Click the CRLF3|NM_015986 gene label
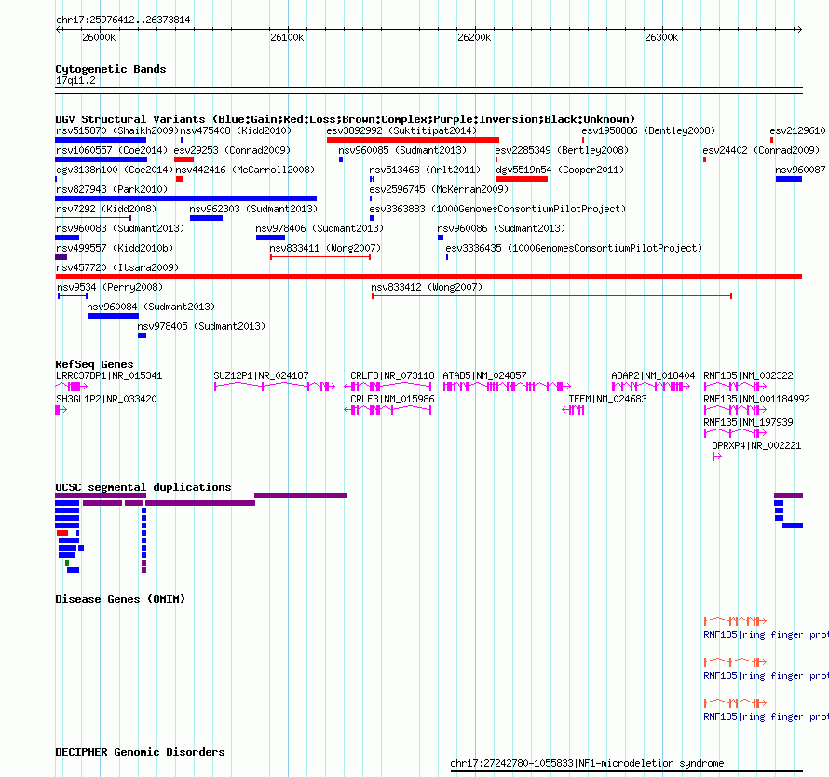This screenshot has width=829, height=777. pos(392,399)
